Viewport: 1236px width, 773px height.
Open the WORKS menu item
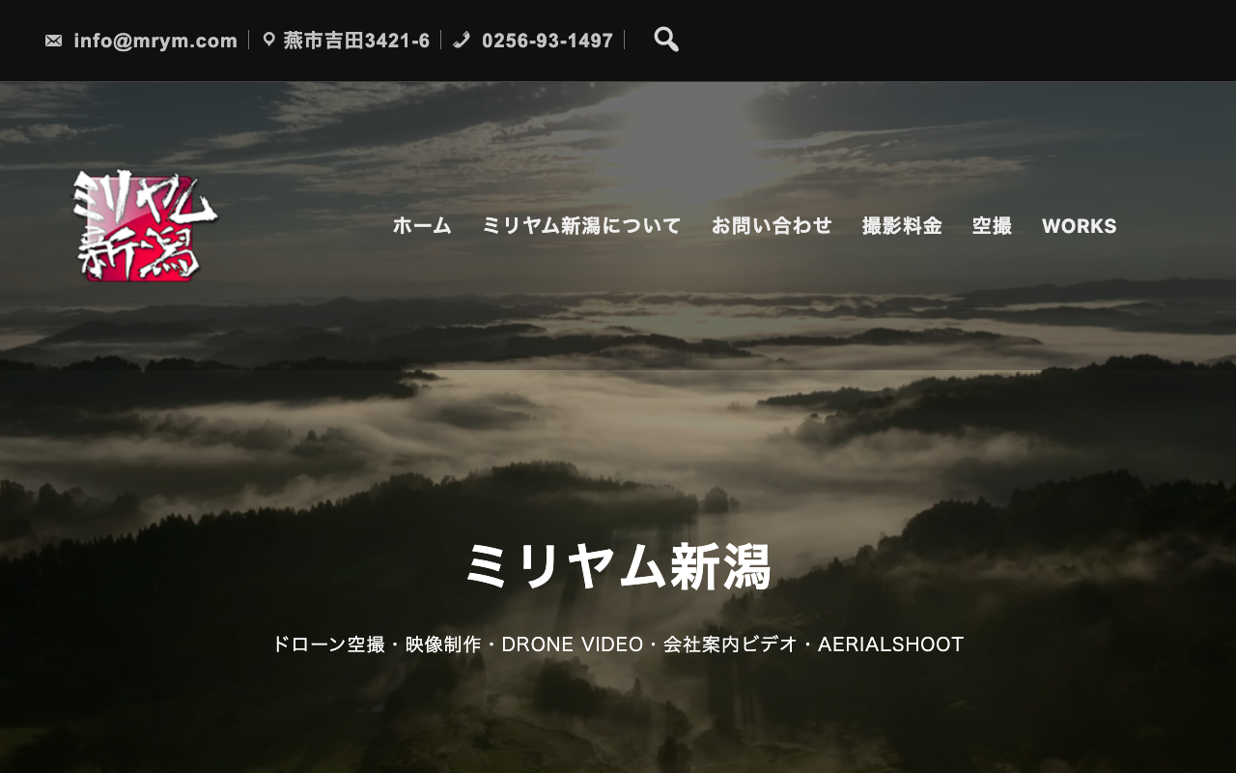[x=1080, y=226]
